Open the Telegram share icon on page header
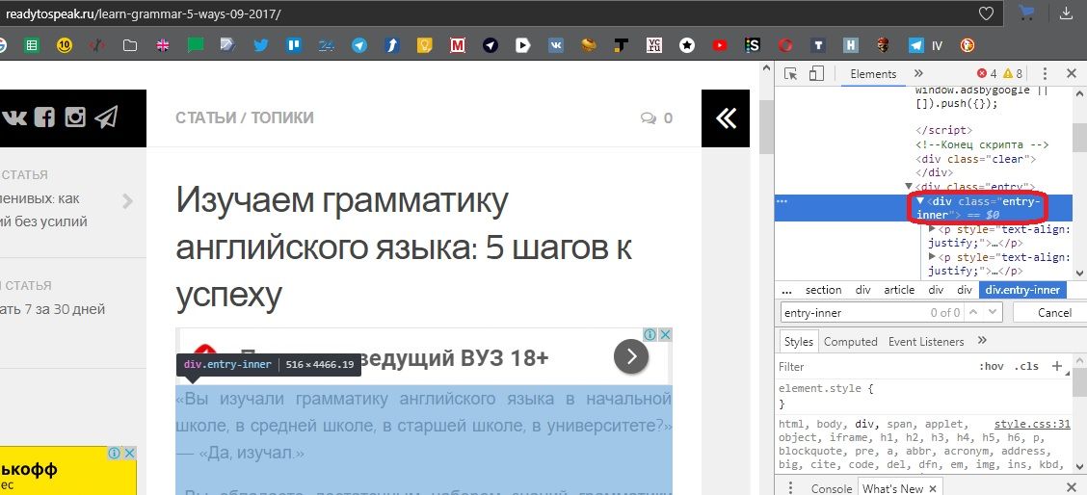Screen dimensions: 1087x495 point(106,117)
